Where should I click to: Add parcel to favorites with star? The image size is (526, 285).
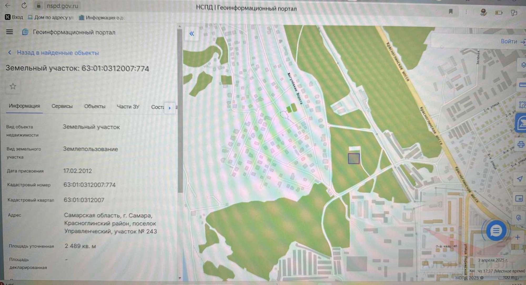click(x=13, y=86)
